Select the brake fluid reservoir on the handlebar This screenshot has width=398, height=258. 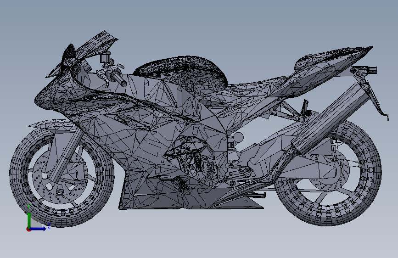pos(105,57)
